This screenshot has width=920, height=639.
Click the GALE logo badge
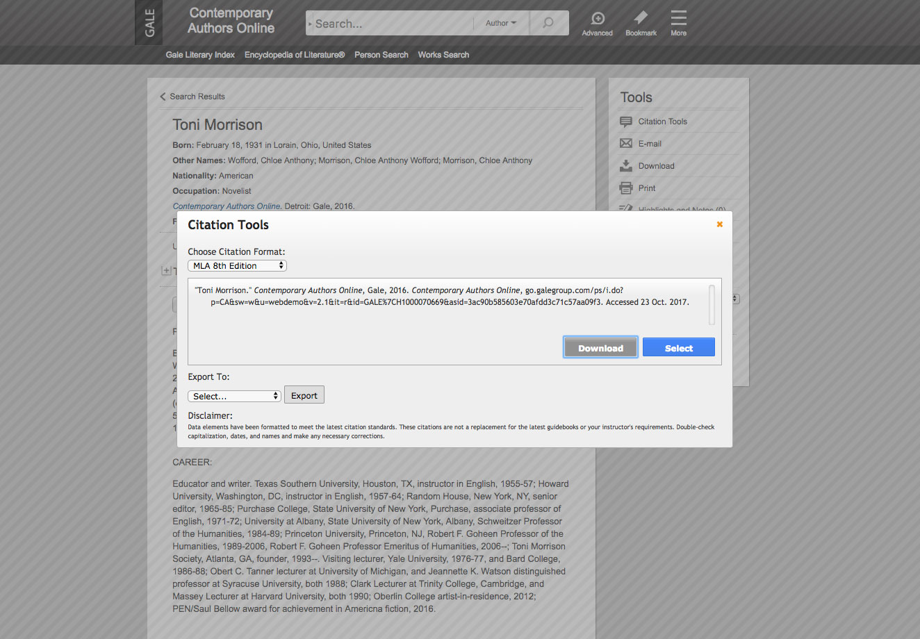149,23
